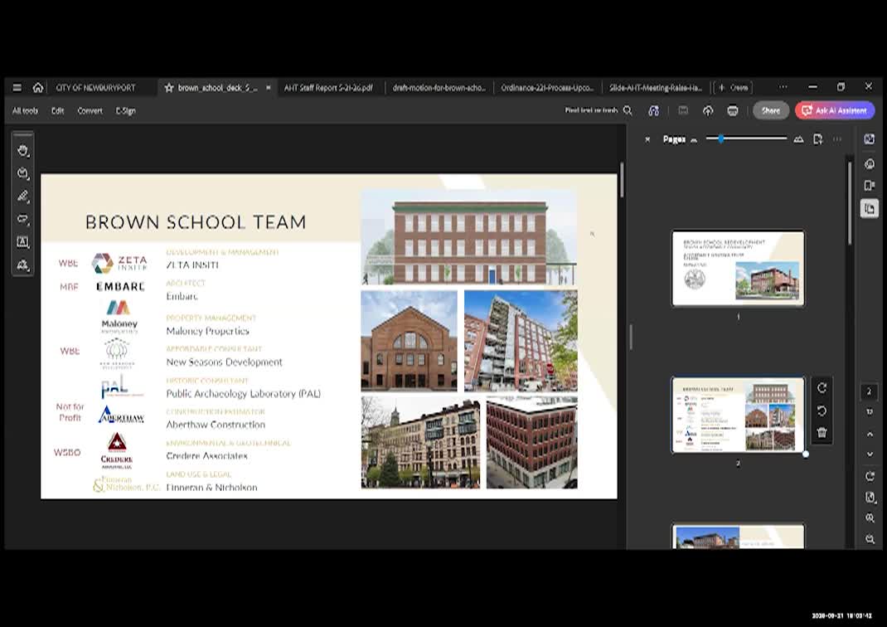The image size is (887, 627).
Task: Click the save icon in top toolbar
Action: [683, 110]
